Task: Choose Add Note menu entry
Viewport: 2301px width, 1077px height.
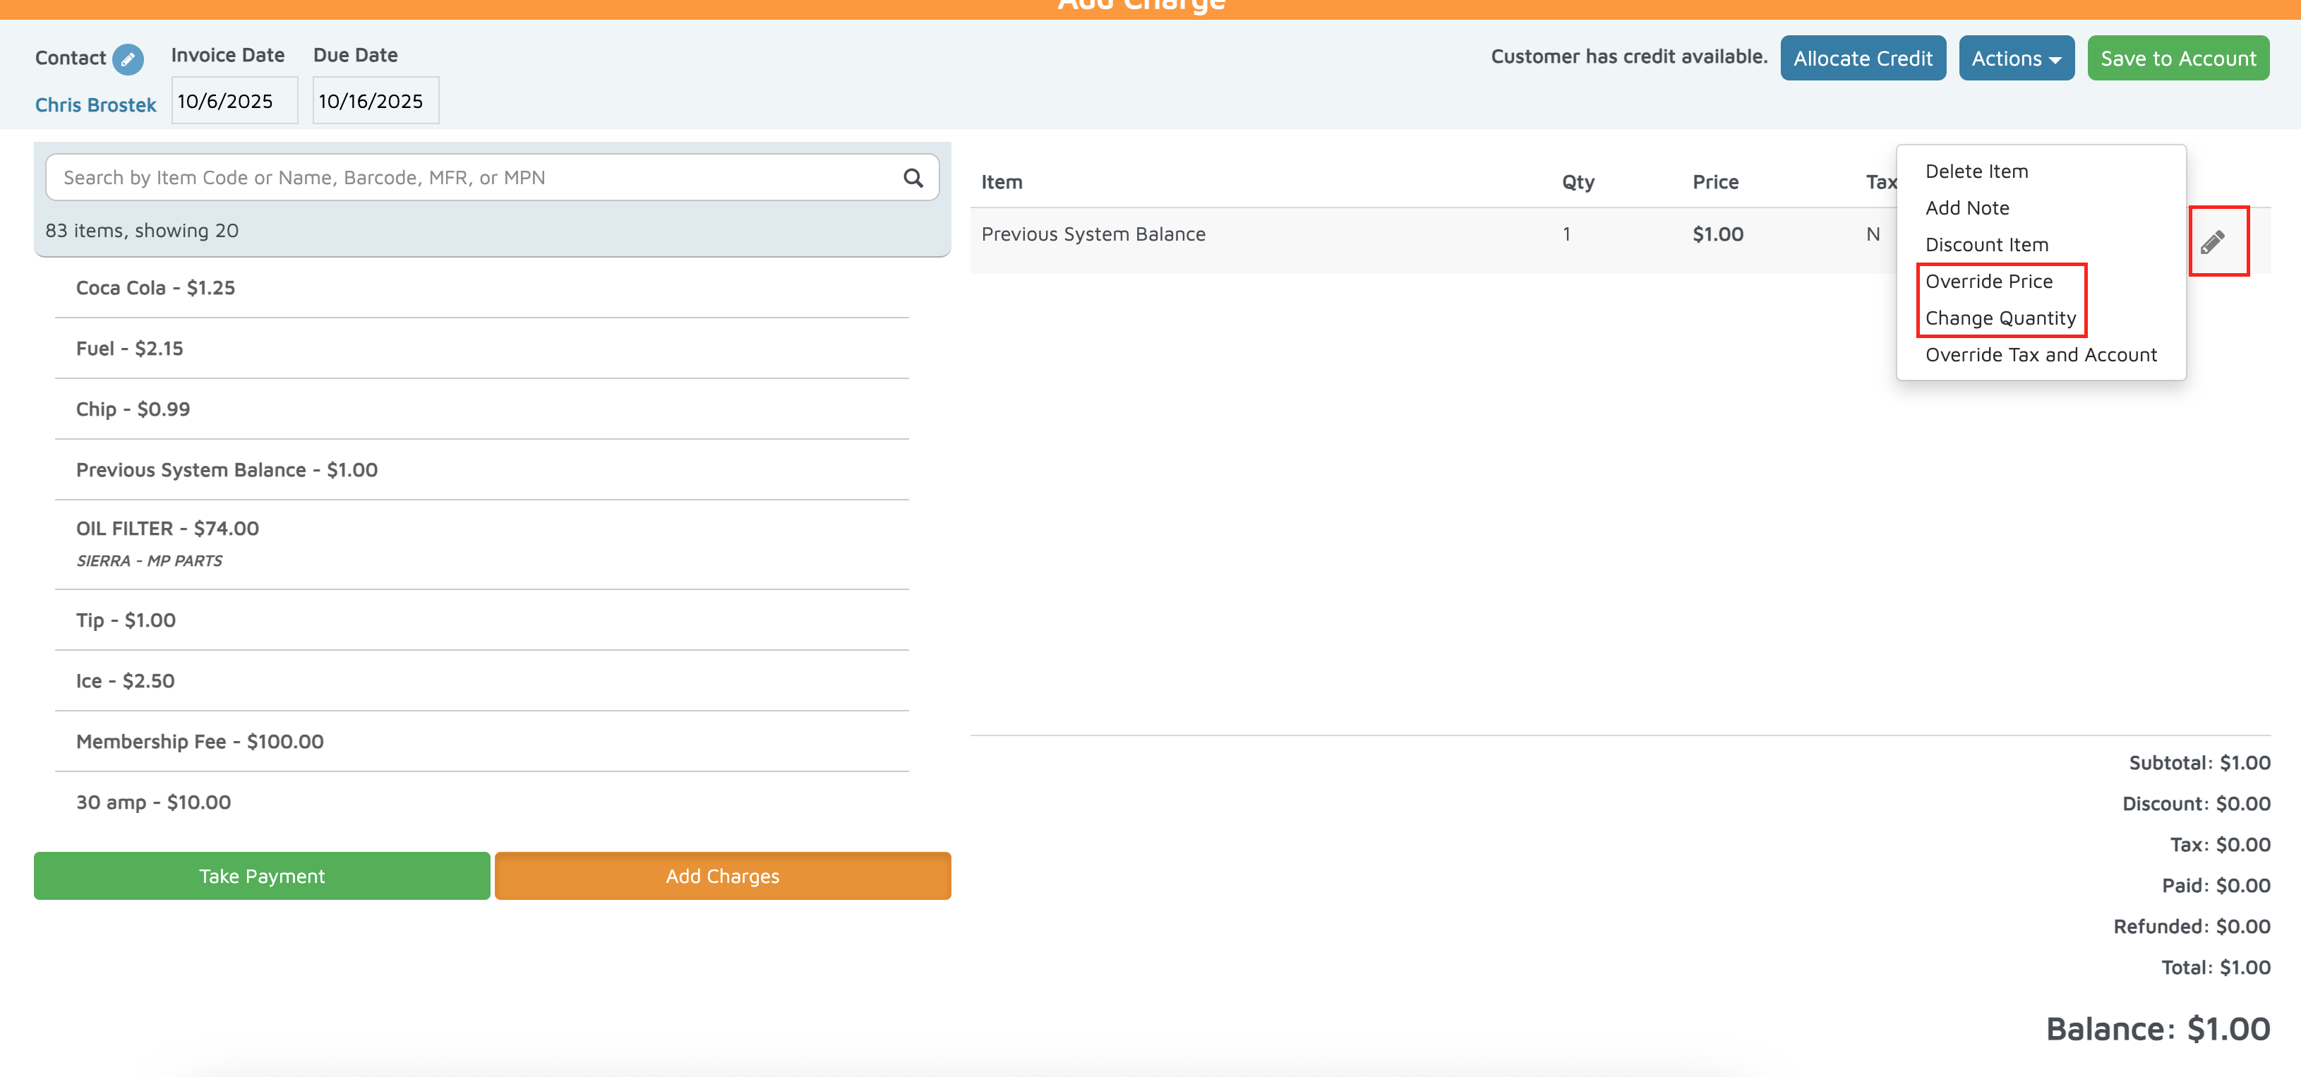Action: pos(1967,208)
